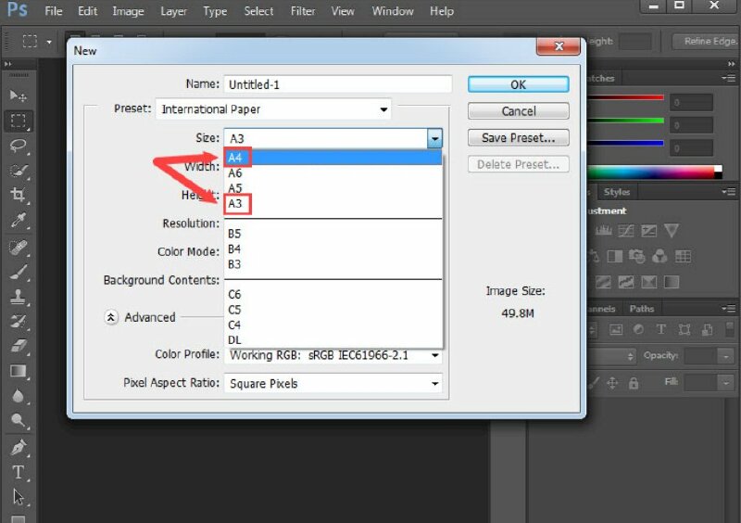Toggle the lock-all icon in Layers panel
Viewport: 741px width, 523px height.
(634, 383)
